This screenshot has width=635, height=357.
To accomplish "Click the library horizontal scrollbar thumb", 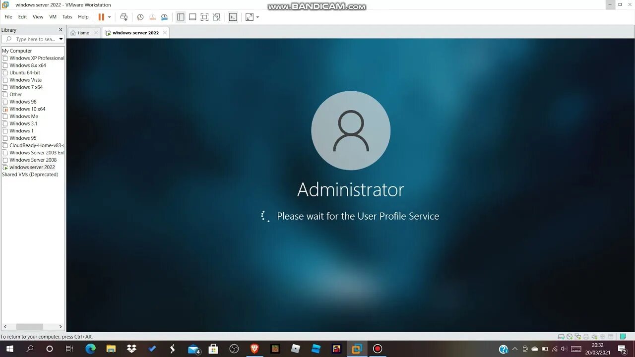I will point(29,327).
